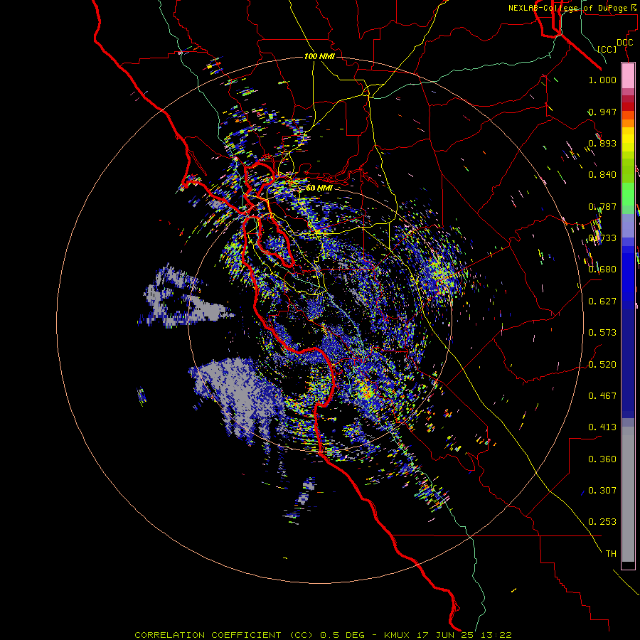
Task: Click the 0.360 scale value
Action: [x=602, y=459]
